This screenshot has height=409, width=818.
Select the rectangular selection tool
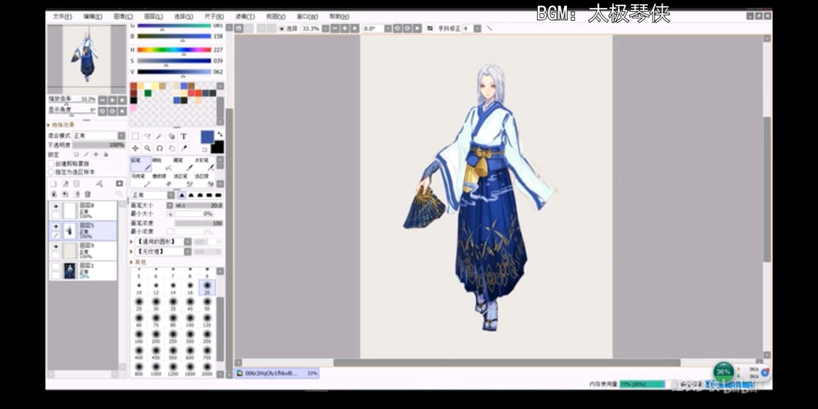click(135, 136)
